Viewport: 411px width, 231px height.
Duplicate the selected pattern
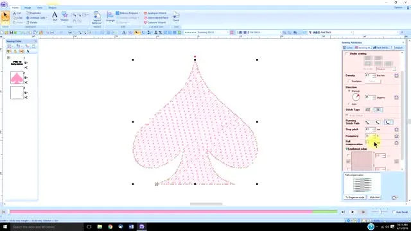click(33, 13)
